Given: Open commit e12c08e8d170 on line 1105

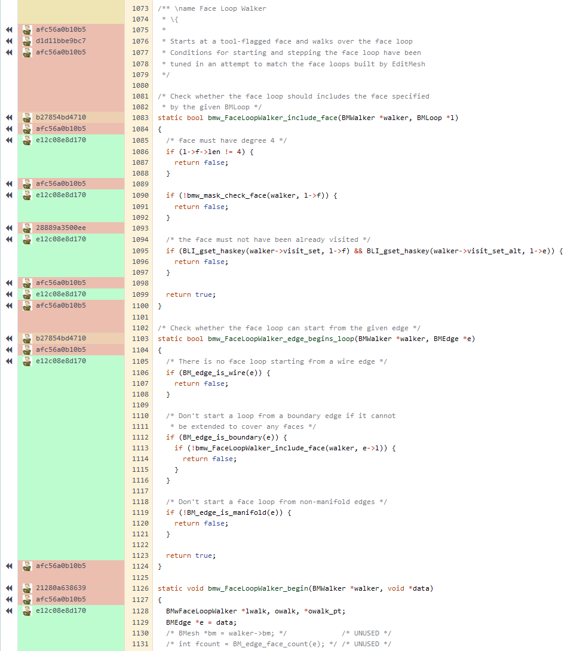Looking at the screenshot, I should click(61, 361).
